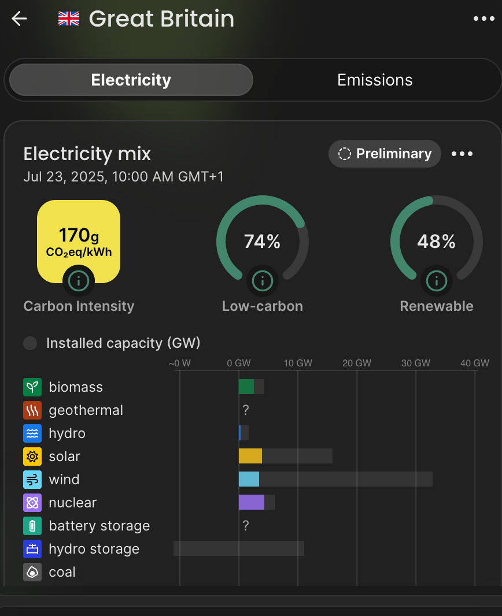Open Low-carbon info icon
The image size is (502, 616).
(263, 281)
